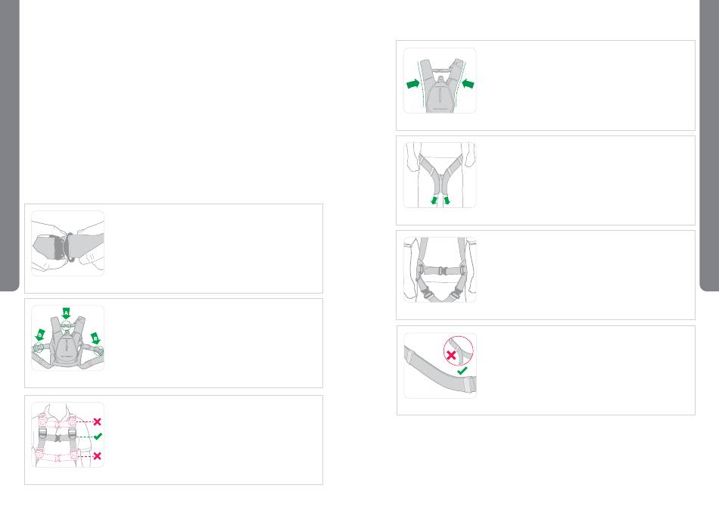
Task: Open the waist belt and leg buckles illustration
Action: point(440,269)
